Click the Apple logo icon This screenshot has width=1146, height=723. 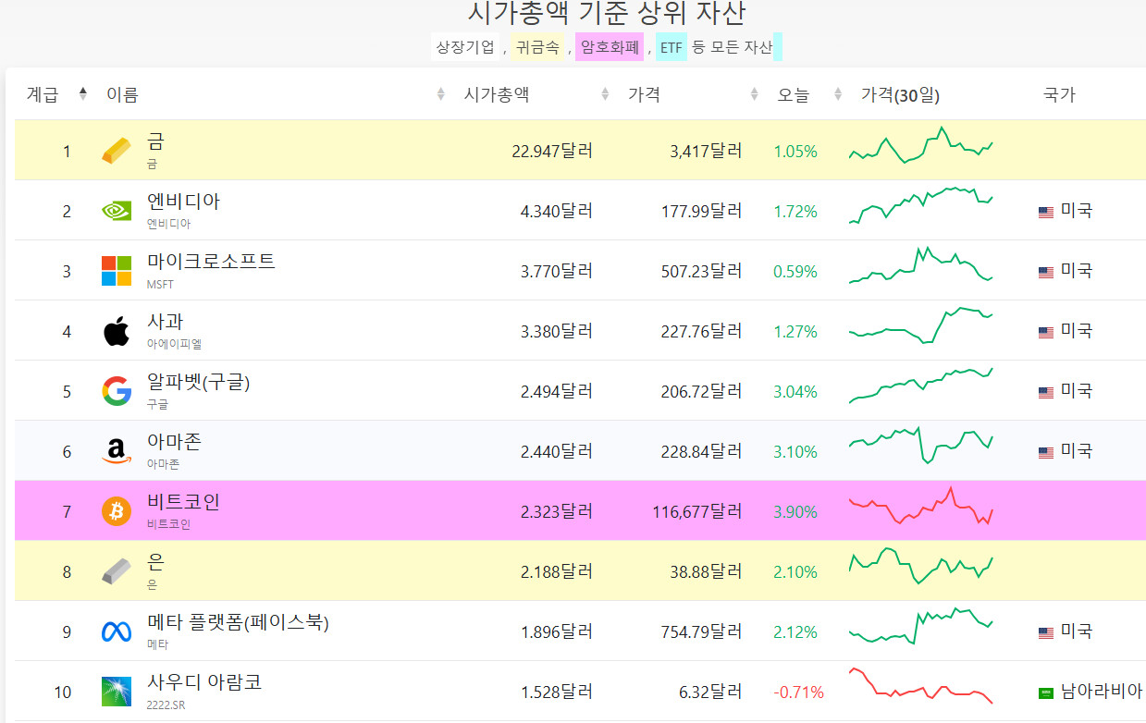point(117,331)
